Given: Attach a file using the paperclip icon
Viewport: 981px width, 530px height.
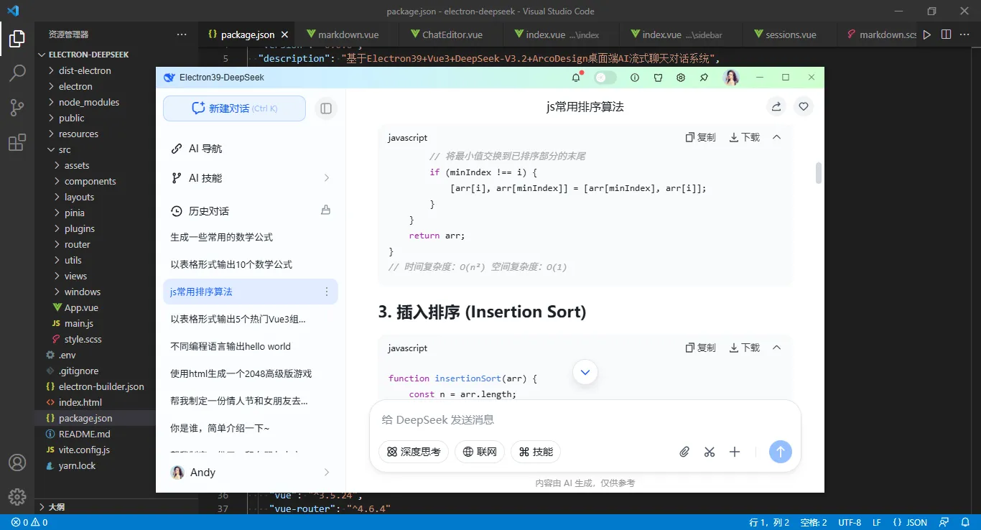Looking at the screenshot, I should coord(684,452).
